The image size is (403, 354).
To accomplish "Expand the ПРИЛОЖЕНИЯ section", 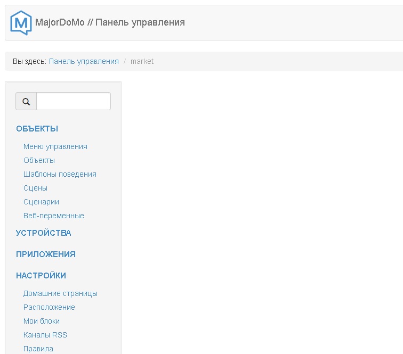I will 46,254.
